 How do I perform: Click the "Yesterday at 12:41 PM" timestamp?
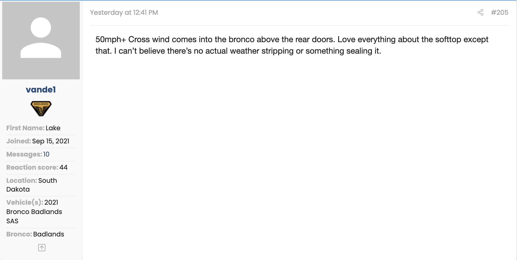[124, 13]
